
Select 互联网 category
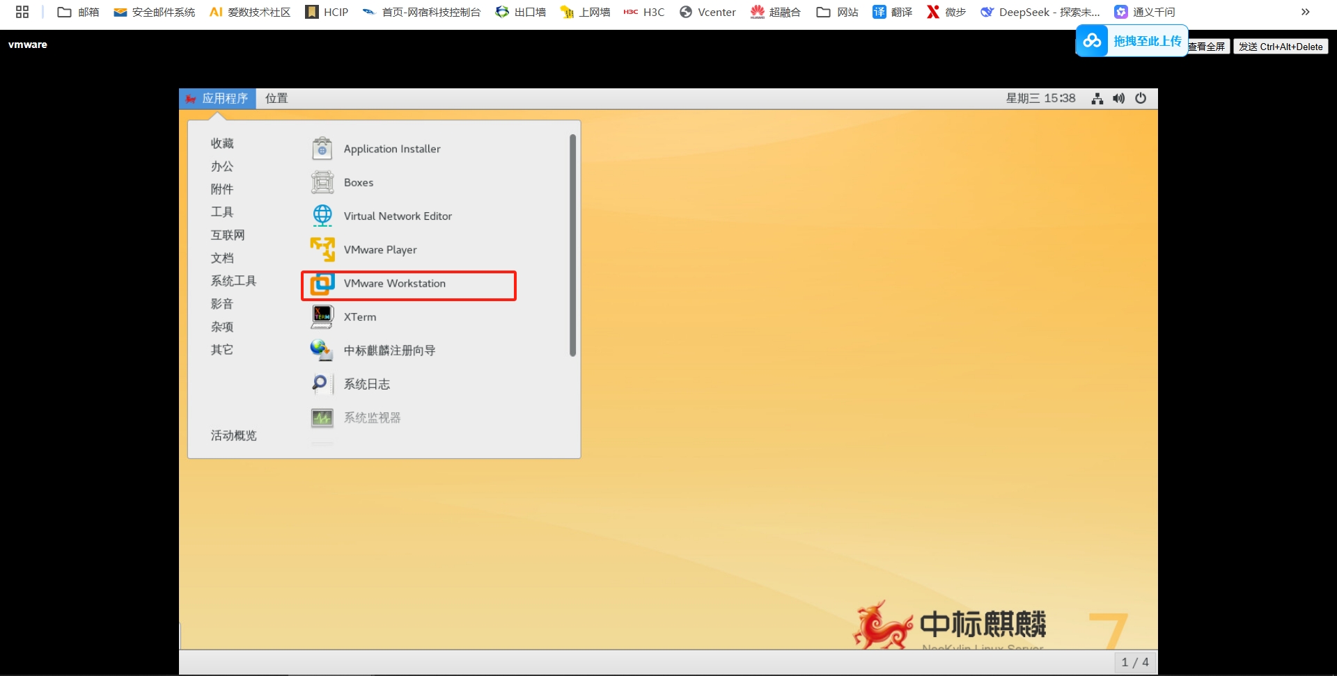[228, 235]
